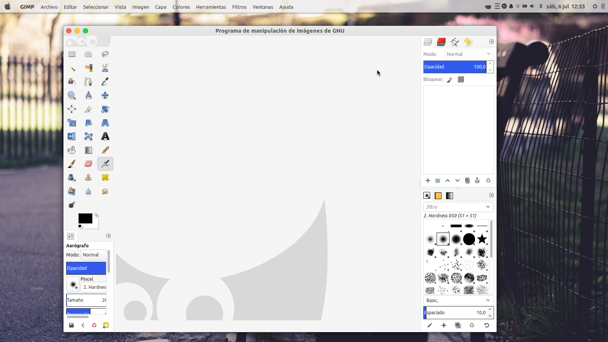Toggle lock alpha channel checkerboard icon
This screenshot has height=342, width=608.
[461, 79]
